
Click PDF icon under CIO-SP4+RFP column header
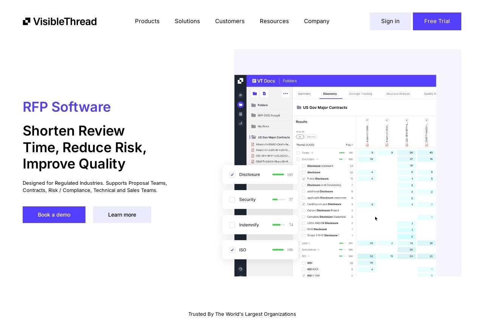tap(406, 145)
